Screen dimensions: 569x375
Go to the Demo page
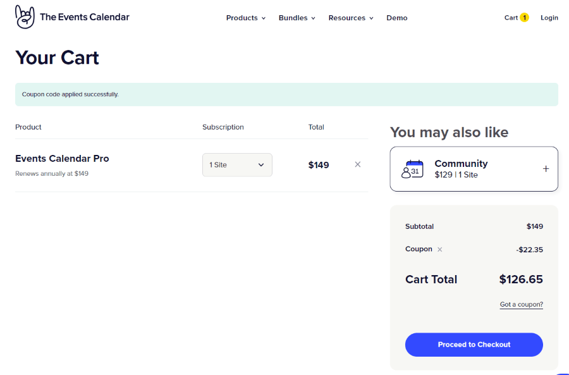coord(397,18)
